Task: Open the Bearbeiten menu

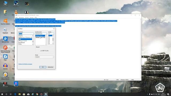Action: point(21,17)
